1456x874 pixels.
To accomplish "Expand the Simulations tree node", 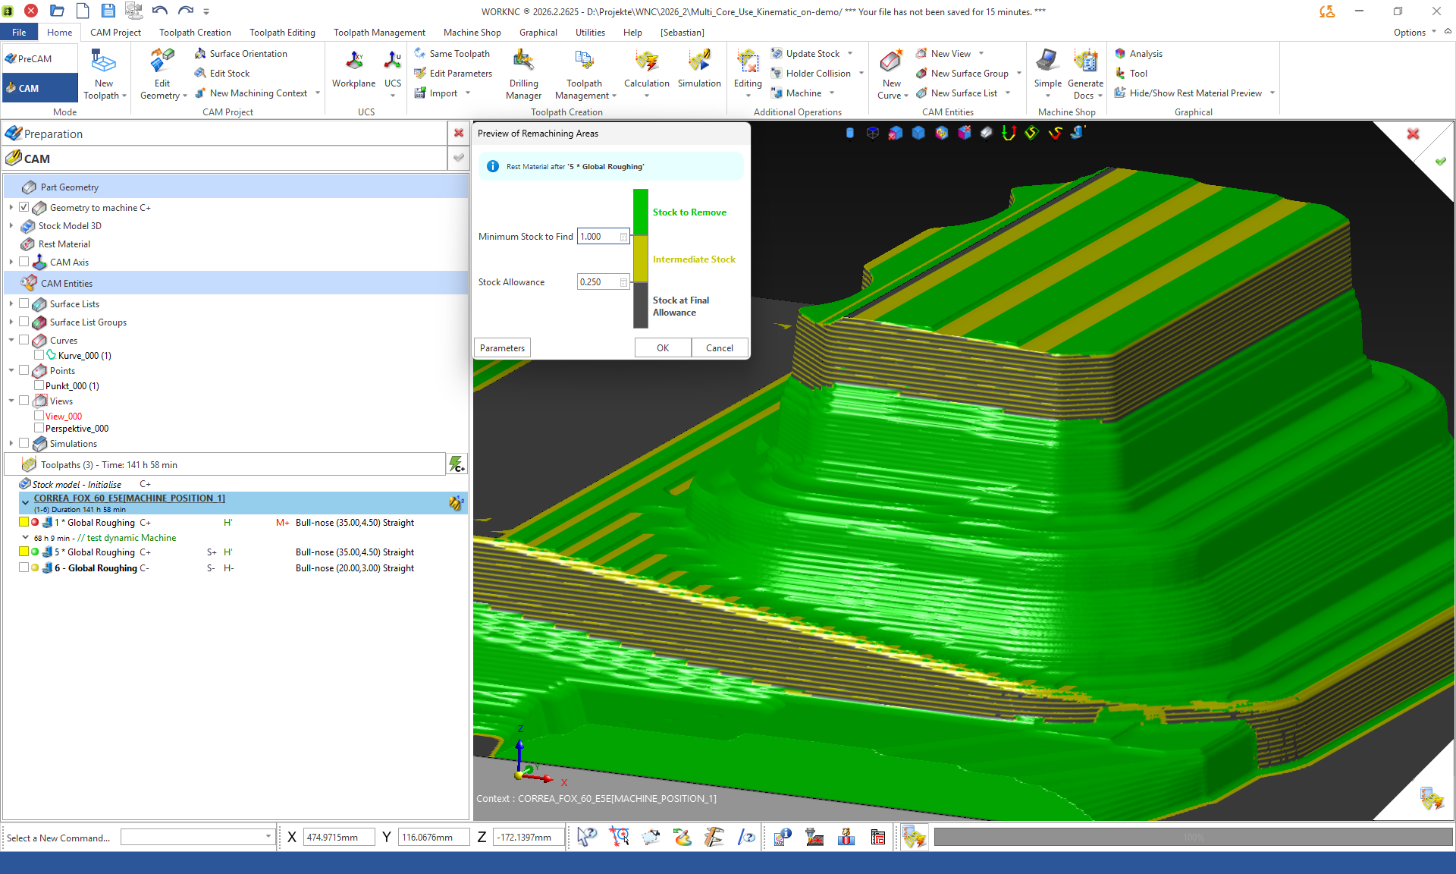I will coord(11,443).
